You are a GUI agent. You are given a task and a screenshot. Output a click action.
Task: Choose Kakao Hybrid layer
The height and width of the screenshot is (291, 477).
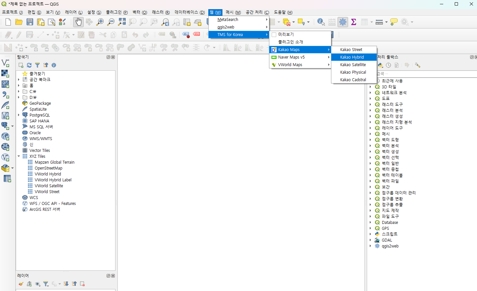coord(354,57)
